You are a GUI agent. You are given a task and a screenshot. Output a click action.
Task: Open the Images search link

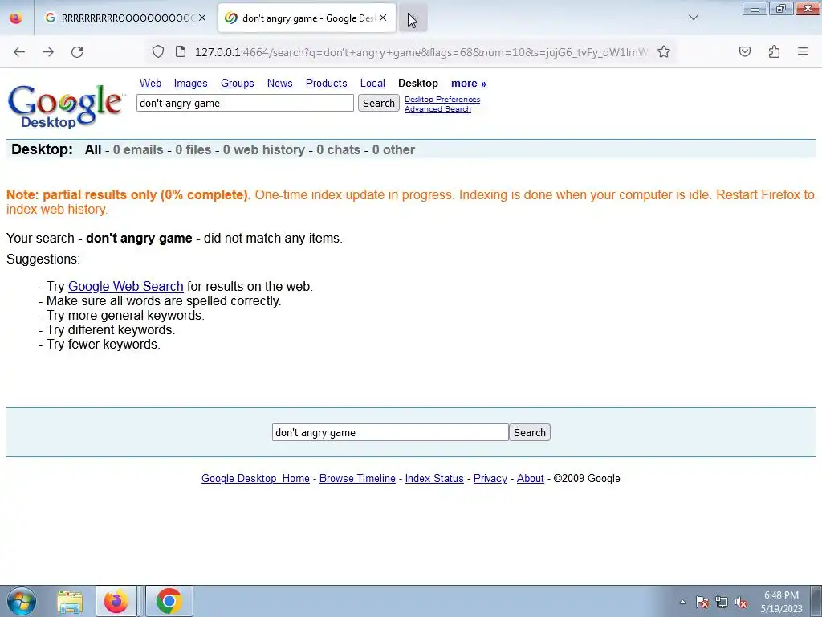tap(191, 84)
